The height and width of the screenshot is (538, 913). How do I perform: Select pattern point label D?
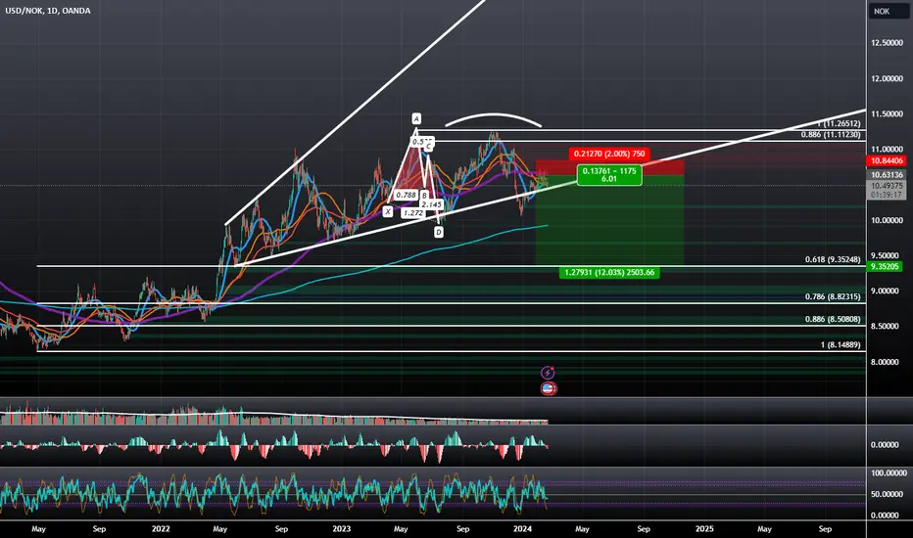click(x=439, y=232)
